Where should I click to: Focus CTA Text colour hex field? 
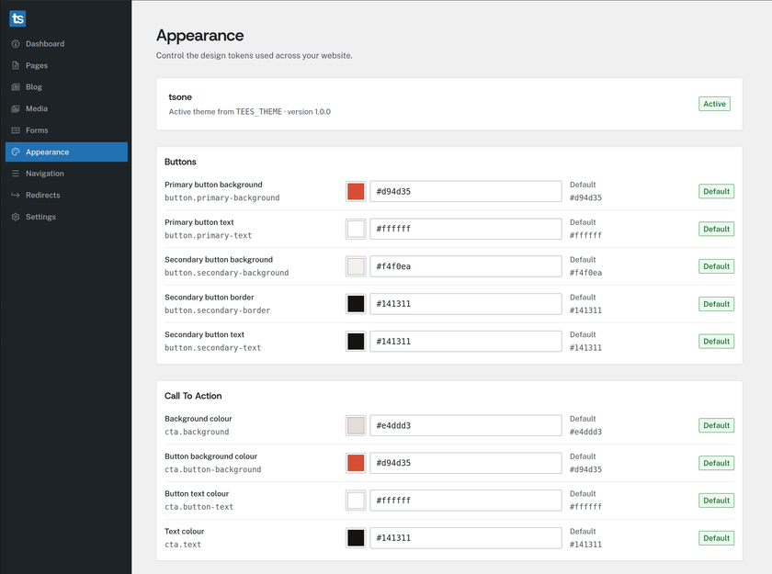466,538
